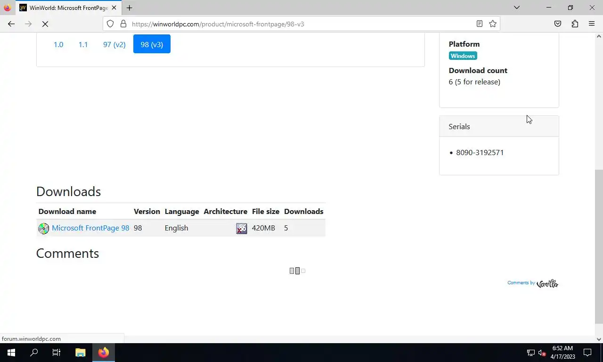Open muted volume tray icon
603x362 pixels.
542,353
